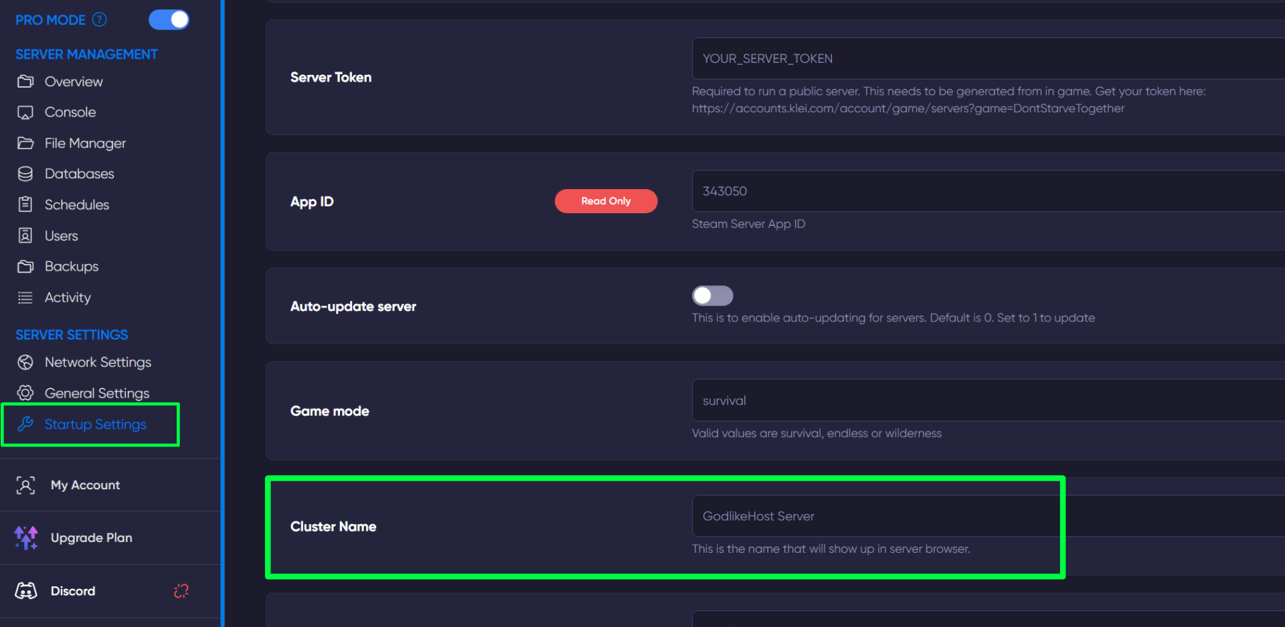Click the Network Settings globe icon
1285x627 pixels.
25,362
